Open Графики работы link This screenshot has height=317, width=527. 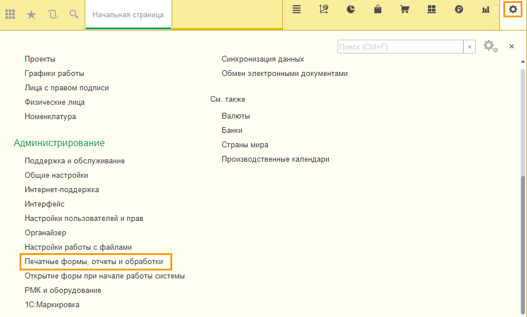tap(54, 74)
